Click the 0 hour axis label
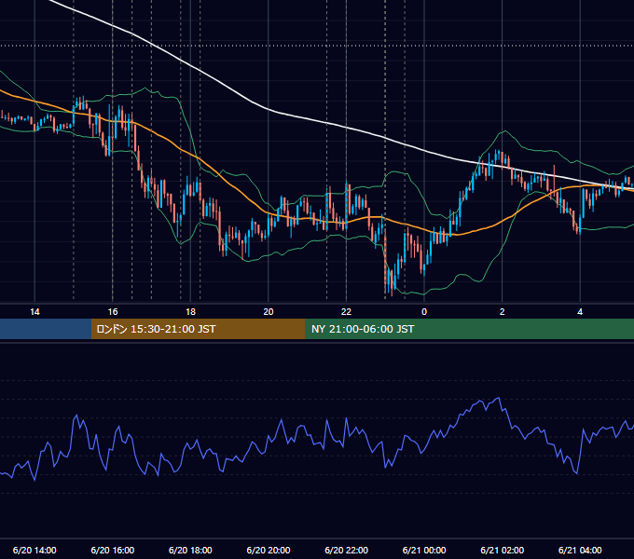Viewport: 634px width, 559px height. pos(424,312)
